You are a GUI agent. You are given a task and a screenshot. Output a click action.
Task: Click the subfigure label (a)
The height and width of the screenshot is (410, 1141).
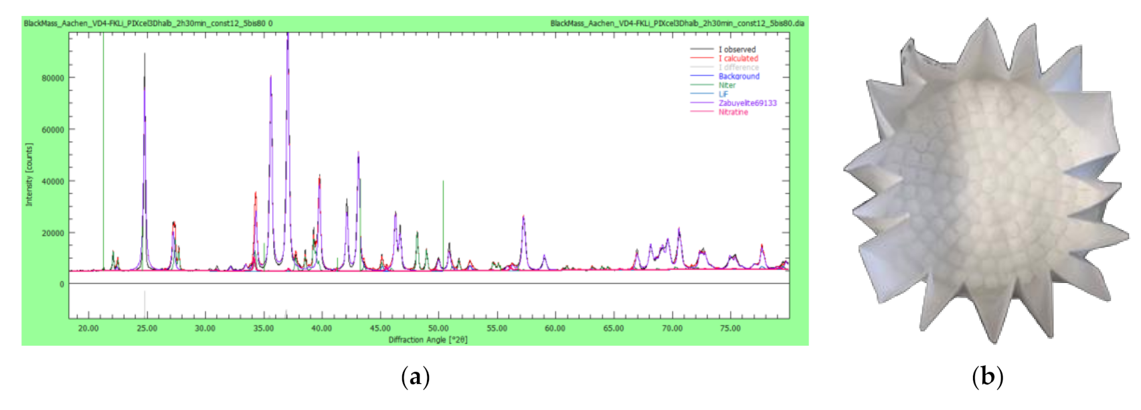(415, 378)
